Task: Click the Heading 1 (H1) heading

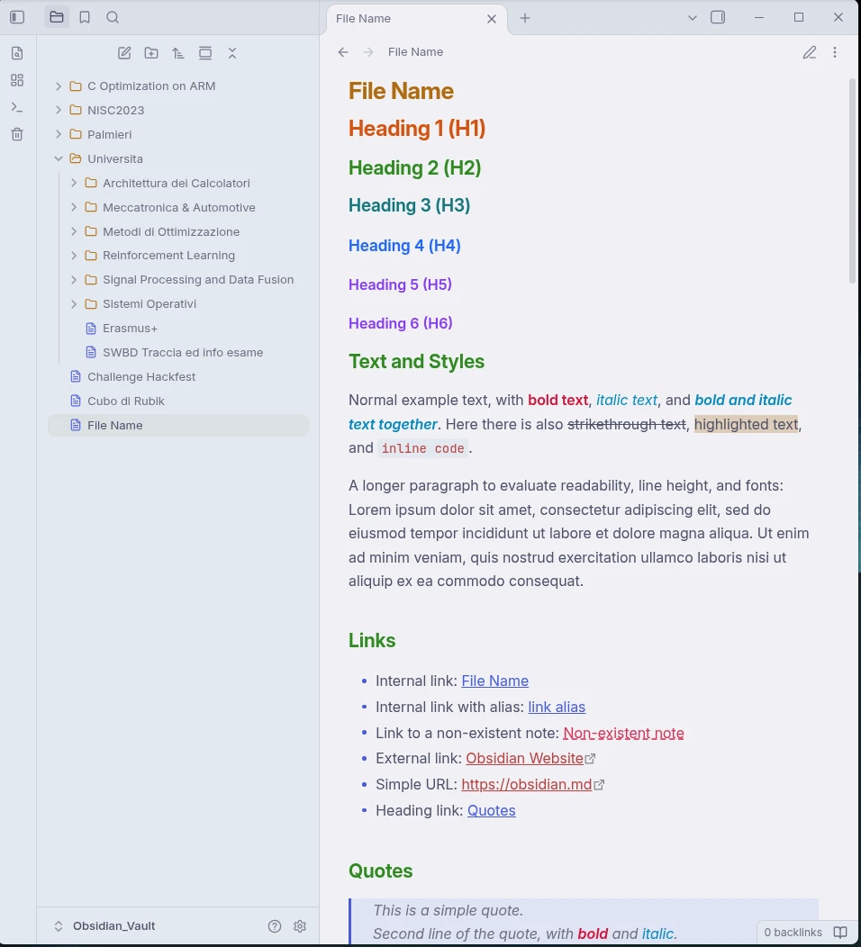Action: point(417,128)
